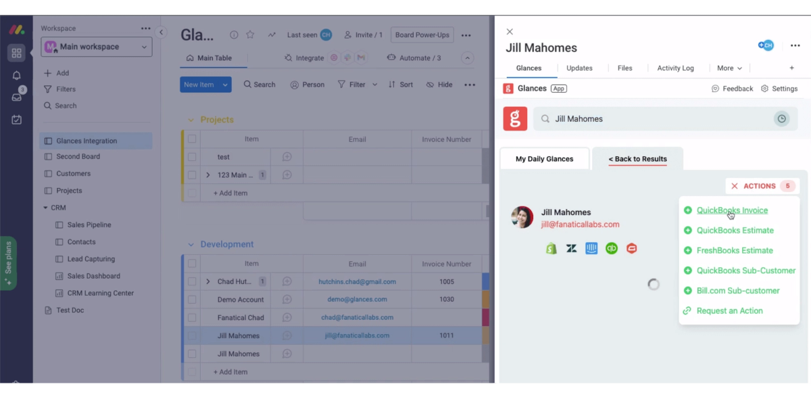The image size is (811, 397).
Task: Collapse board header chevron button
Action: [x=467, y=58]
